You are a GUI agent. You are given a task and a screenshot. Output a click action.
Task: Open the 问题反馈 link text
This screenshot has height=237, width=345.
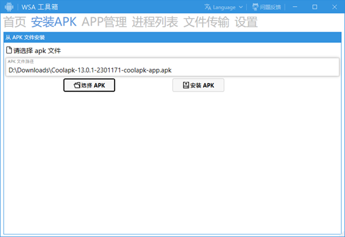point(270,7)
